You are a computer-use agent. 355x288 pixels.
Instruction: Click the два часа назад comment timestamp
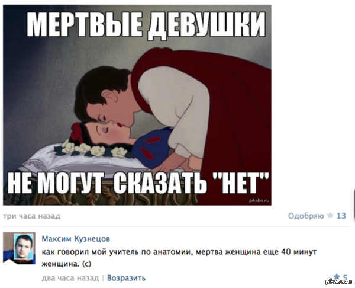coord(70,278)
